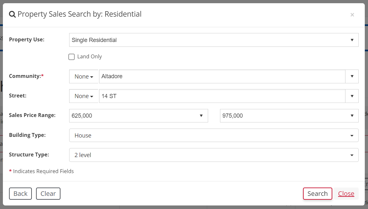Expand the Altadore community list arrow
The width and height of the screenshot is (368, 209).
point(352,76)
